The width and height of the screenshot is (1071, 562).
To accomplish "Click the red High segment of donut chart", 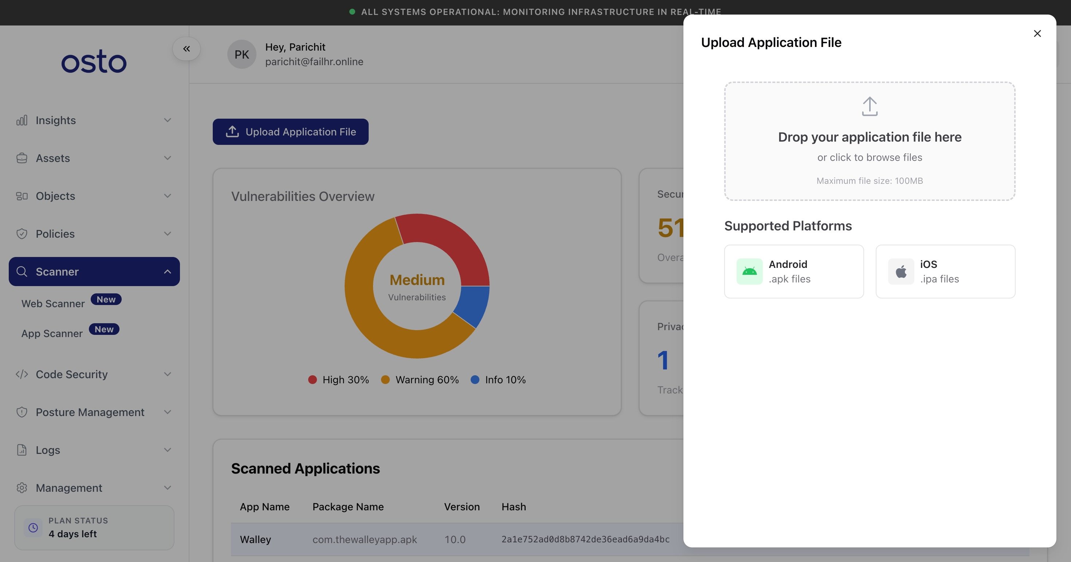I will click(x=451, y=242).
